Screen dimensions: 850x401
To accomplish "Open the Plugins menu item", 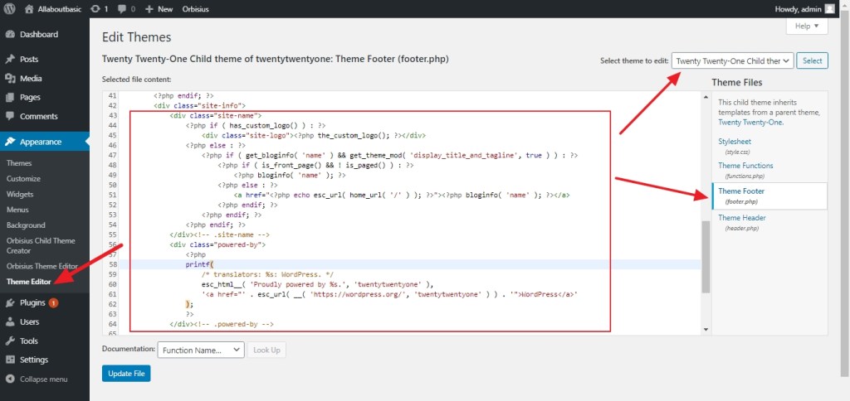I will [32, 303].
